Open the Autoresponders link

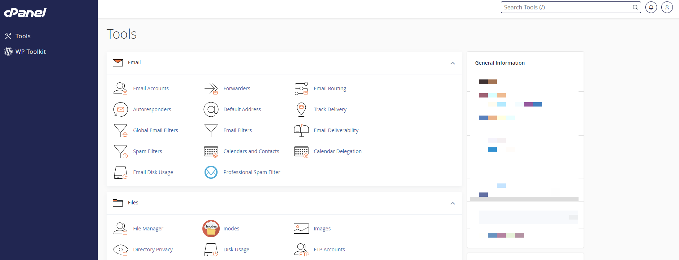(152, 109)
